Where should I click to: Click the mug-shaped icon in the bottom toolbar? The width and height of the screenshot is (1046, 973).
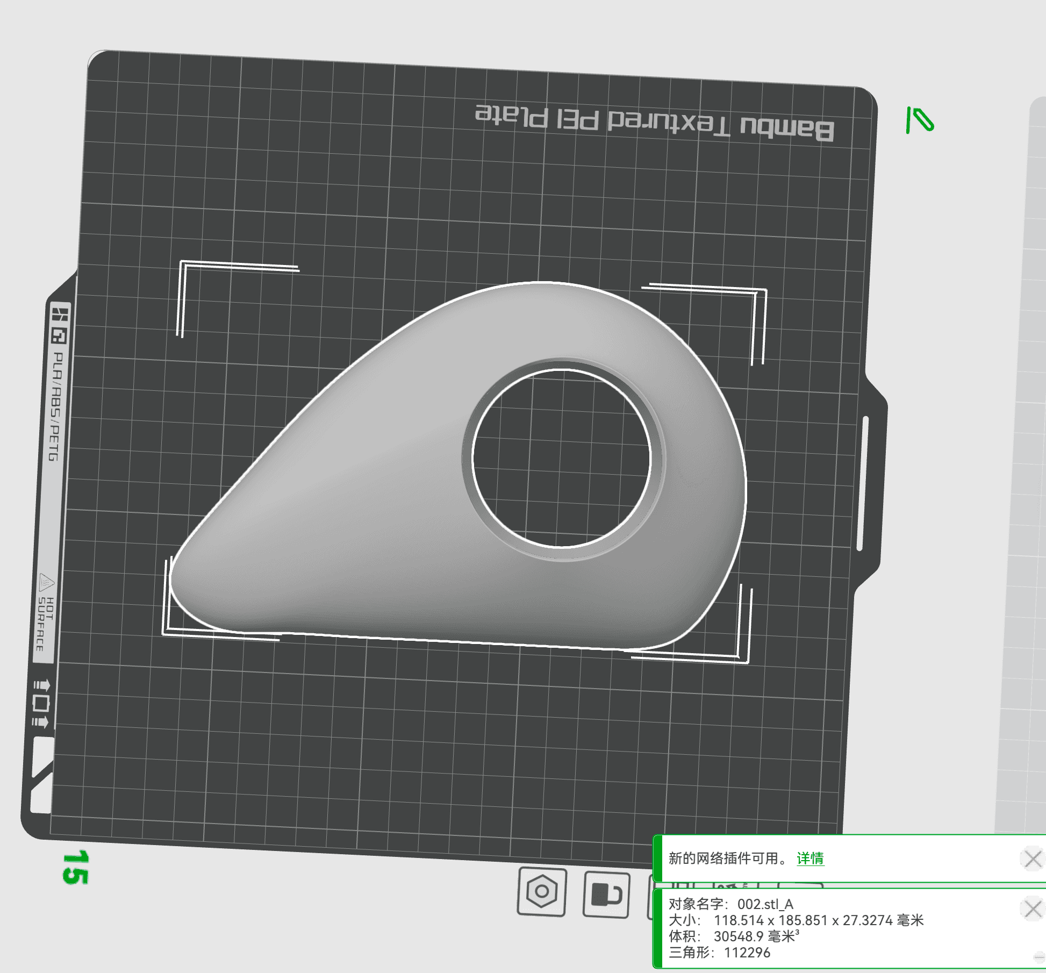point(606,895)
